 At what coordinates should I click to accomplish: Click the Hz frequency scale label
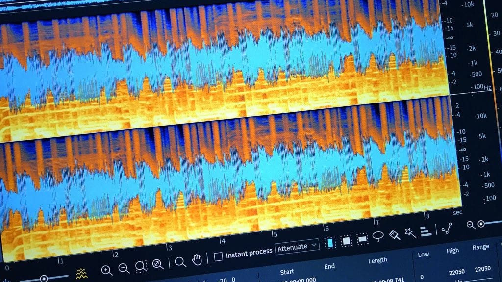pyautogui.click(x=488, y=88)
